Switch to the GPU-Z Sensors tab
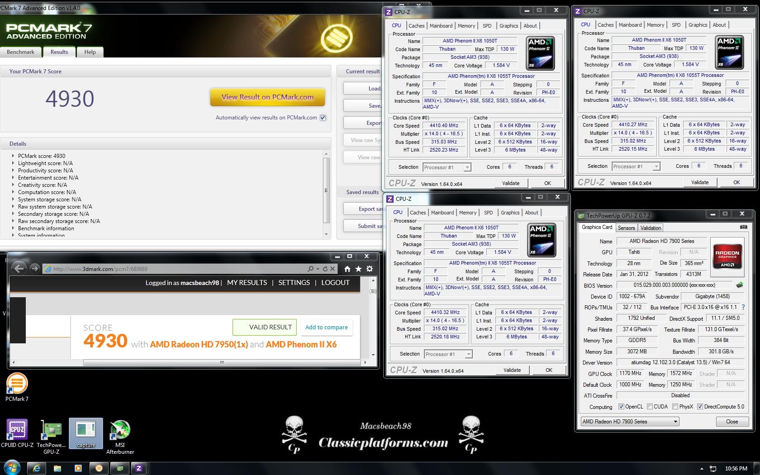The image size is (760, 475). 626,228
